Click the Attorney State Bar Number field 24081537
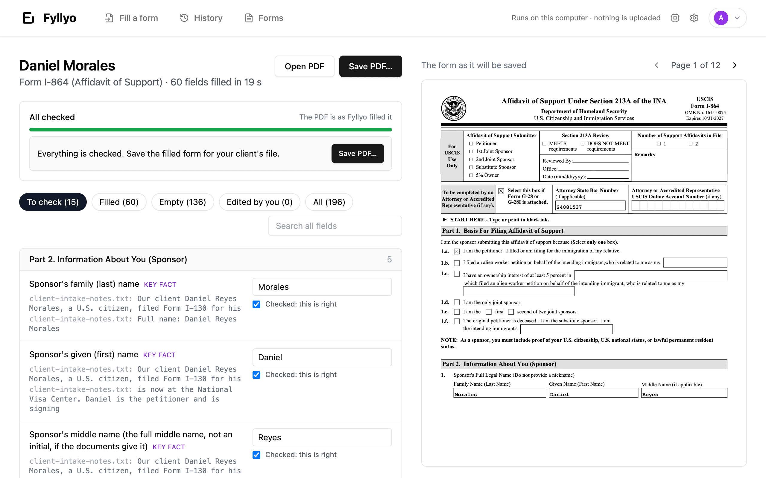 (x=590, y=206)
